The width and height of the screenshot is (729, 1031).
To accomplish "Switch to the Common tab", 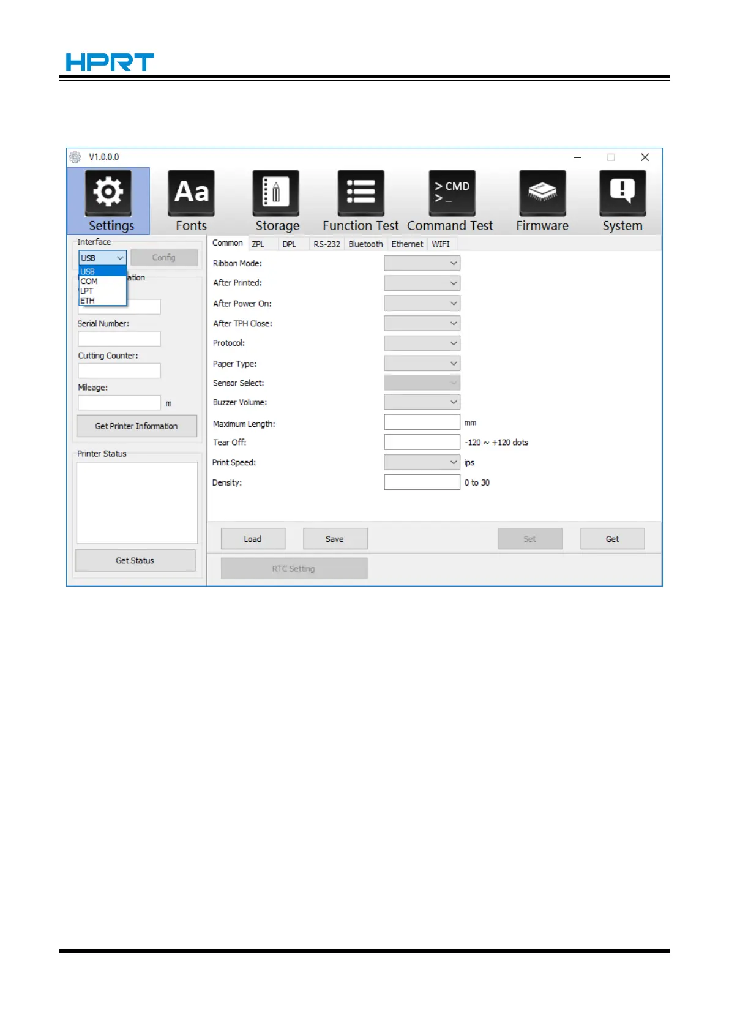I will pos(228,243).
